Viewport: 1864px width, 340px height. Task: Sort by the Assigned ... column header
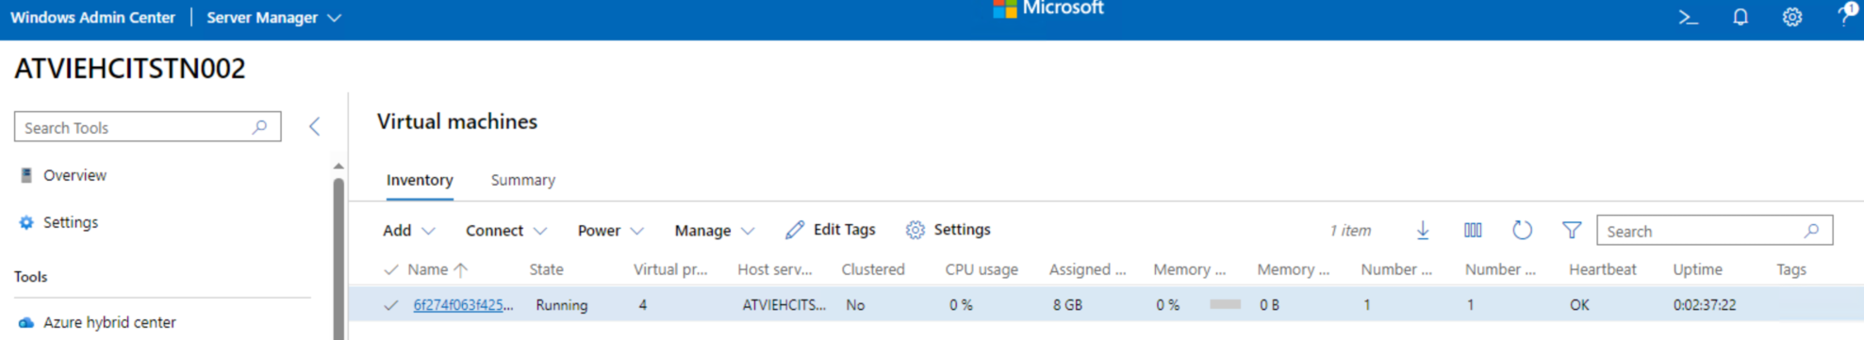(x=1087, y=269)
